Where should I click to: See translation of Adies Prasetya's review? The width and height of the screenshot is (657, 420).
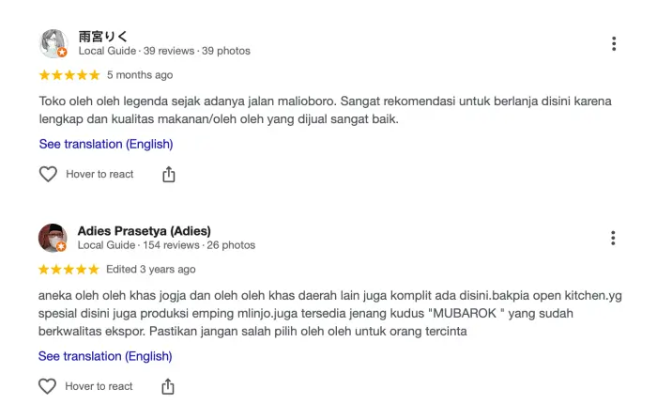tap(105, 356)
